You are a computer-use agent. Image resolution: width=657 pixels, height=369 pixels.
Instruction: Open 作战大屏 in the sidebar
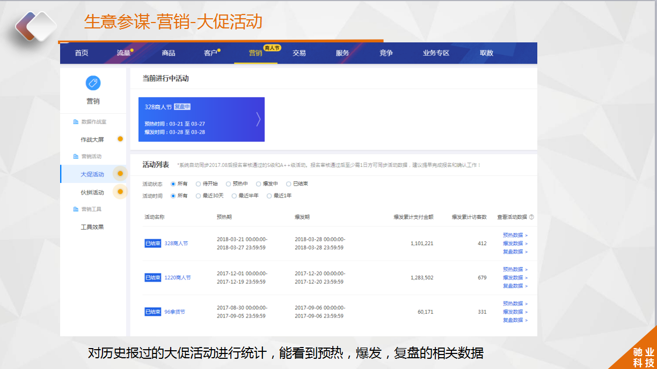(x=92, y=139)
